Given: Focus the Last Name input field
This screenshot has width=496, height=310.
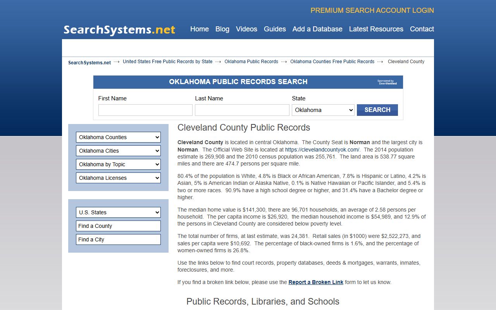Looking at the screenshot, I should (x=242, y=110).
